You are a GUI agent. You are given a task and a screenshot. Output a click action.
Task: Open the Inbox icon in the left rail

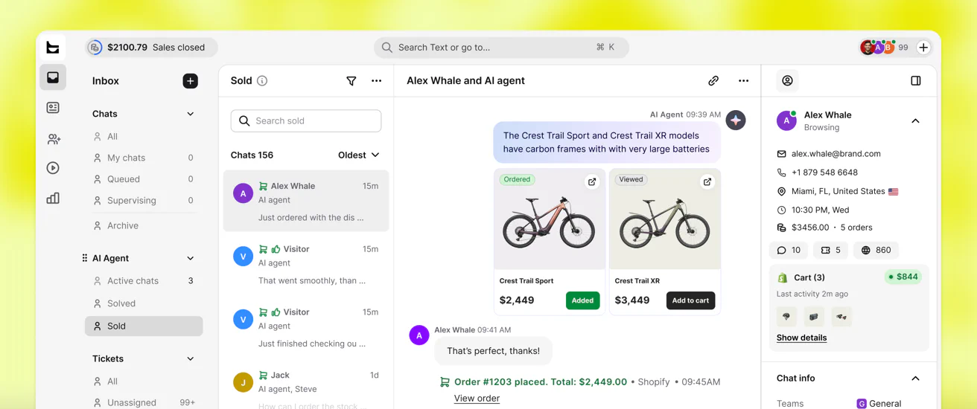point(53,77)
